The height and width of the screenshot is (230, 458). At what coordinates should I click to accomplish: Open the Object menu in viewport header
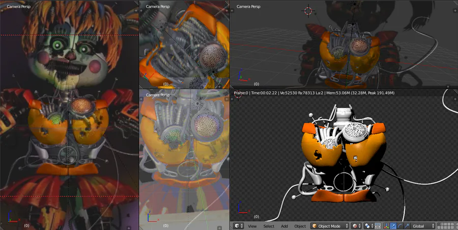click(x=300, y=226)
